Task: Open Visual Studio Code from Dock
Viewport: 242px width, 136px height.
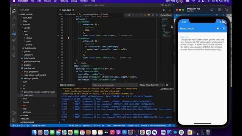Action: (x=148, y=132)
